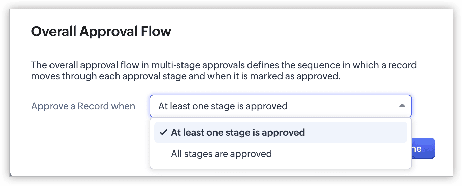Click the approval flow description paragraph
Viewport: 462px width, 186px height.
(224, 71)
